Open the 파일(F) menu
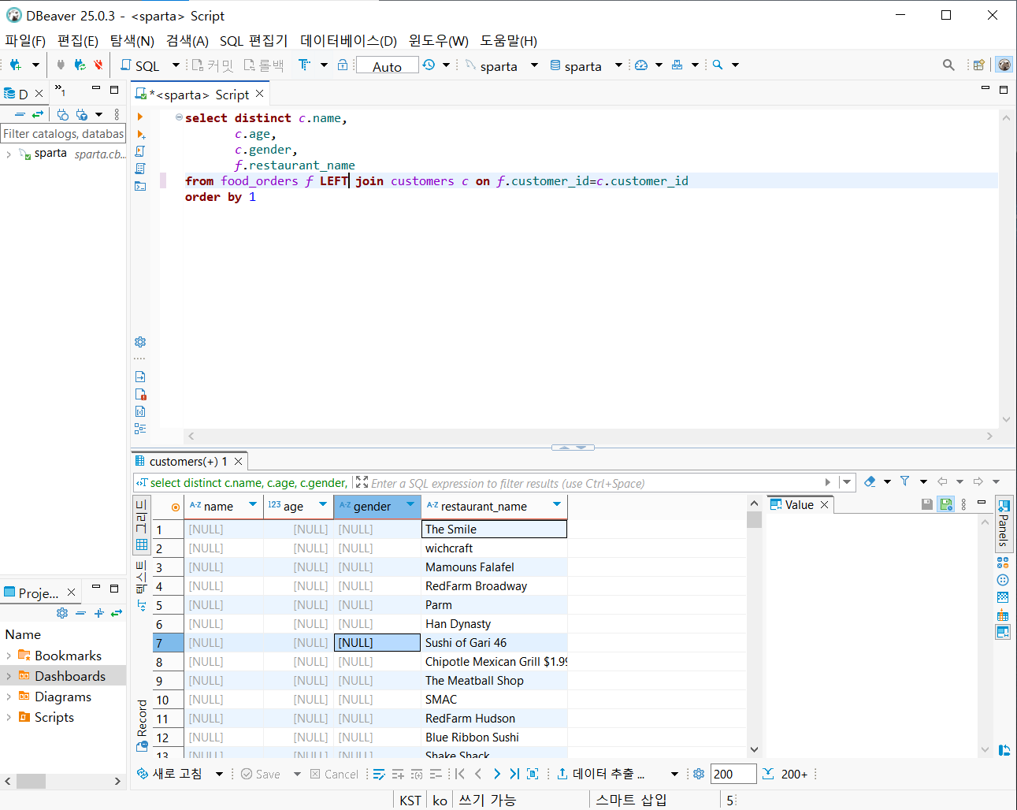The height and width of the screenshot is (810, 1017). click(25, 41)
